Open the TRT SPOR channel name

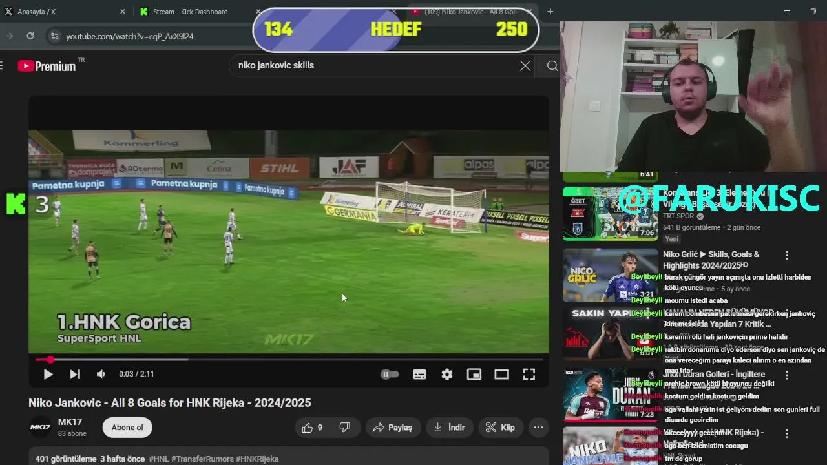click(680, 216)
